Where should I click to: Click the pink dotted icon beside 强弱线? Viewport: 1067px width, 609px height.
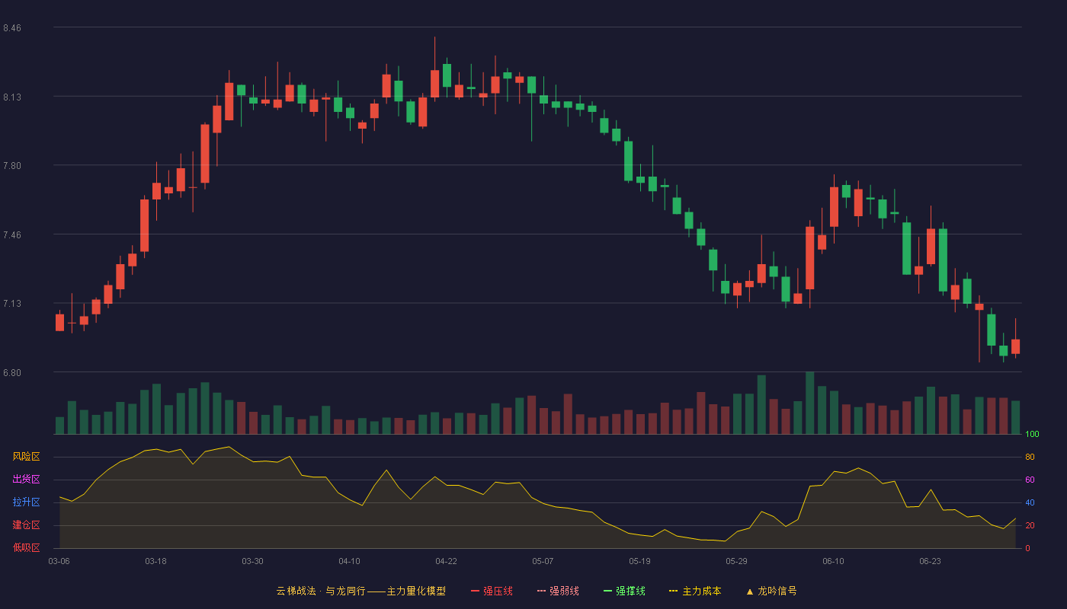point(541,591)
